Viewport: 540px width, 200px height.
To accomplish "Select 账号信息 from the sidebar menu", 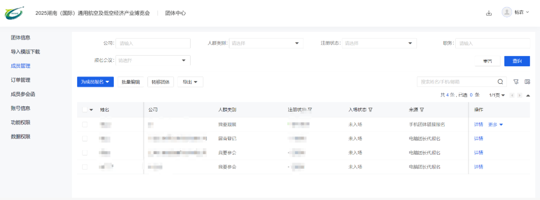I will (21, 108).
